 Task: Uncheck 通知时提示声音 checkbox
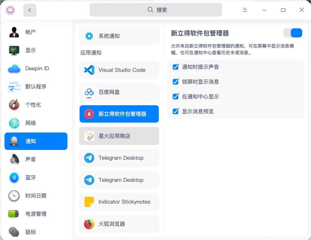(176, 67)
